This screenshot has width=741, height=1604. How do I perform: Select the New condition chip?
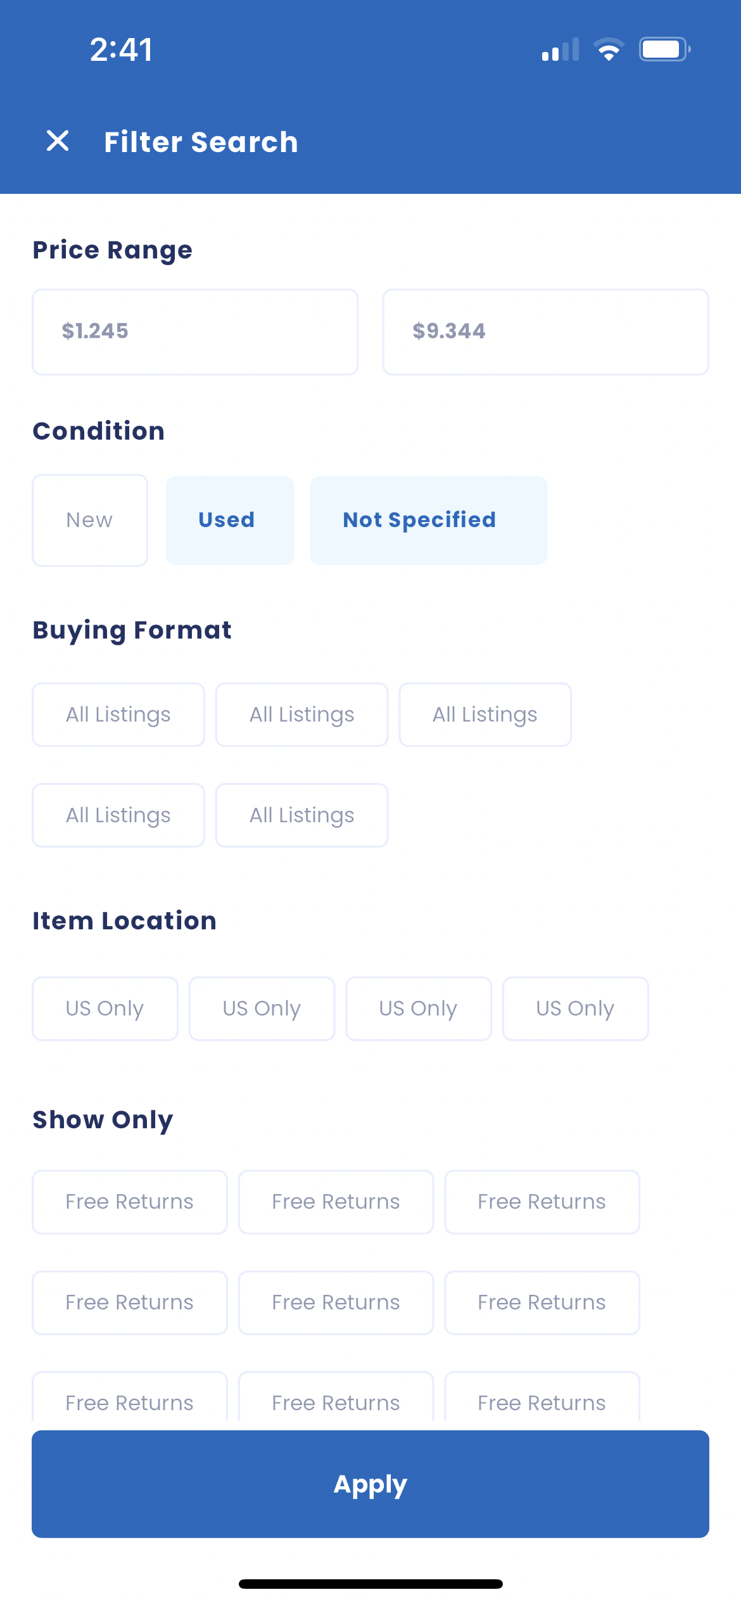click(89, 519)
